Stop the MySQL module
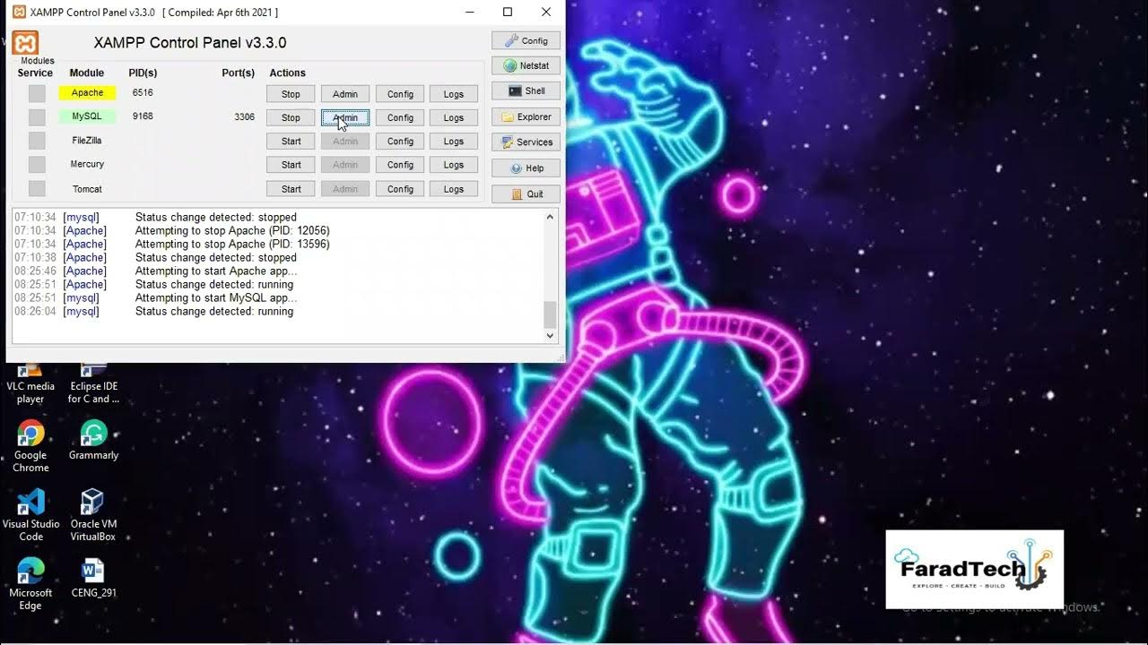1148x645 pixels. click(x=291, y=117)
